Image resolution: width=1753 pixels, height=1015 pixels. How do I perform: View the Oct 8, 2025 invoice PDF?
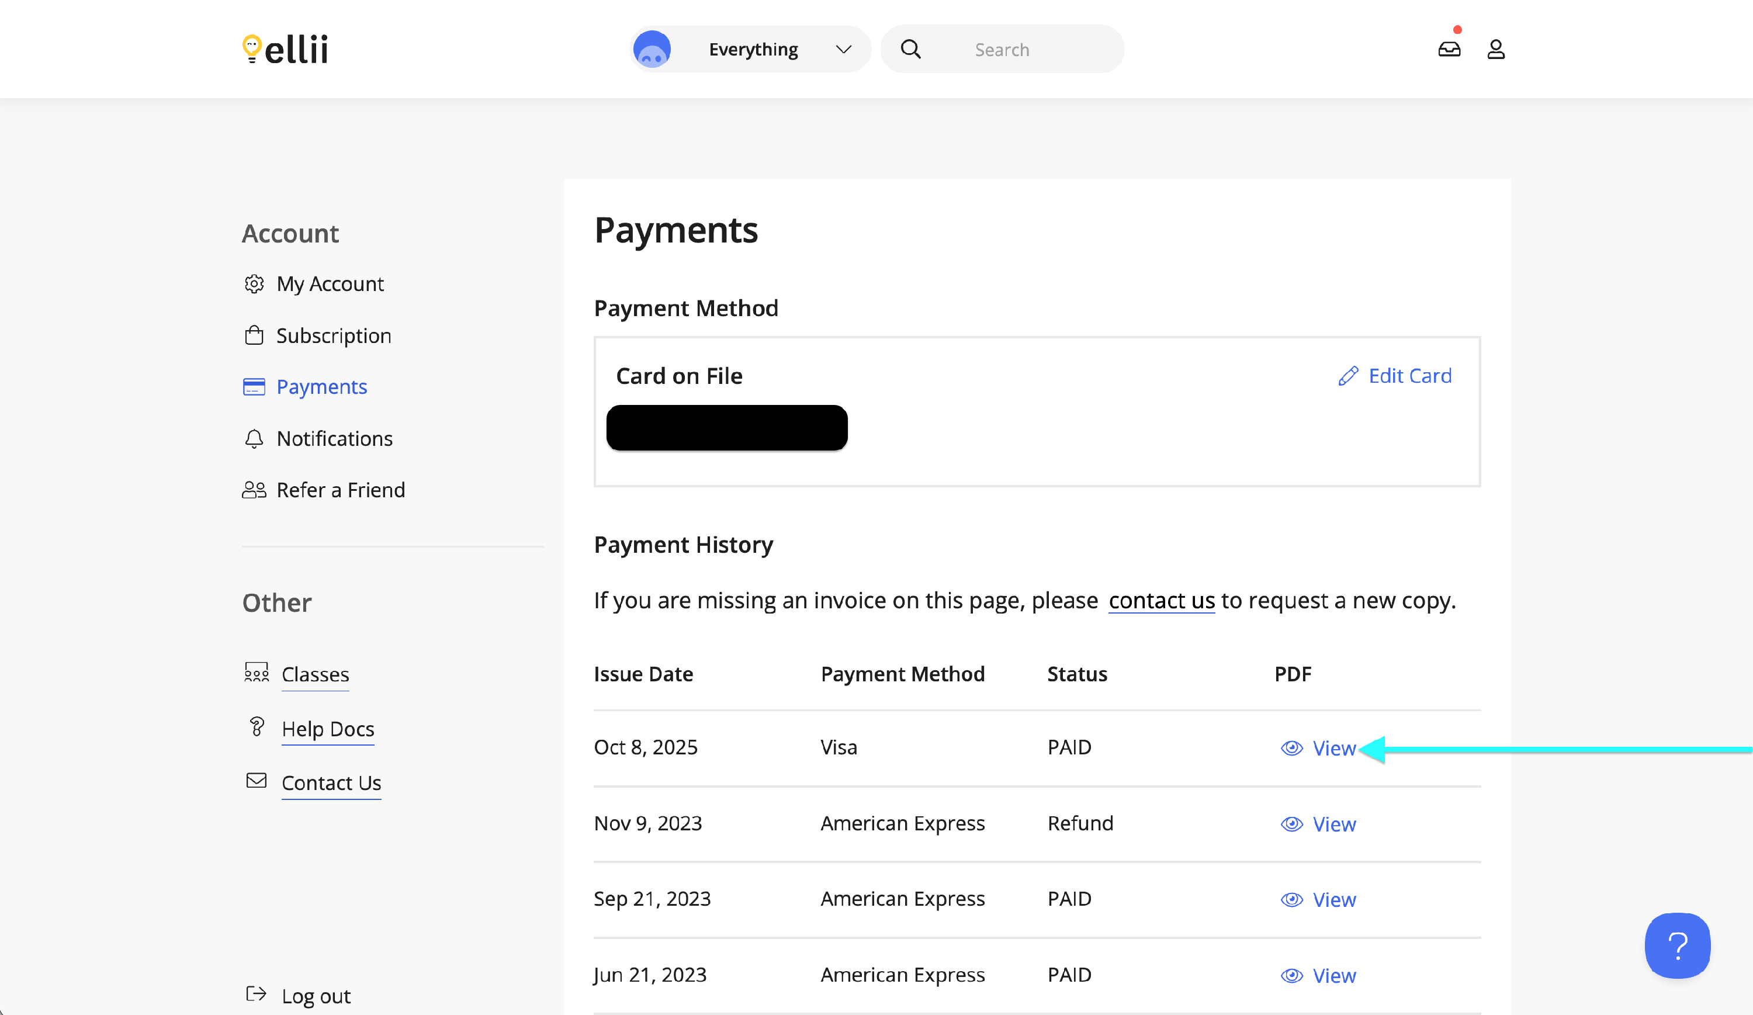(1333, 748)
